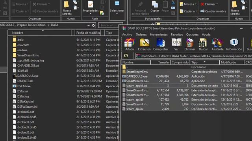Click Copiar in right Explorer ribbon
The width and height of the screenshot is (252, 141).
point(155,7)
